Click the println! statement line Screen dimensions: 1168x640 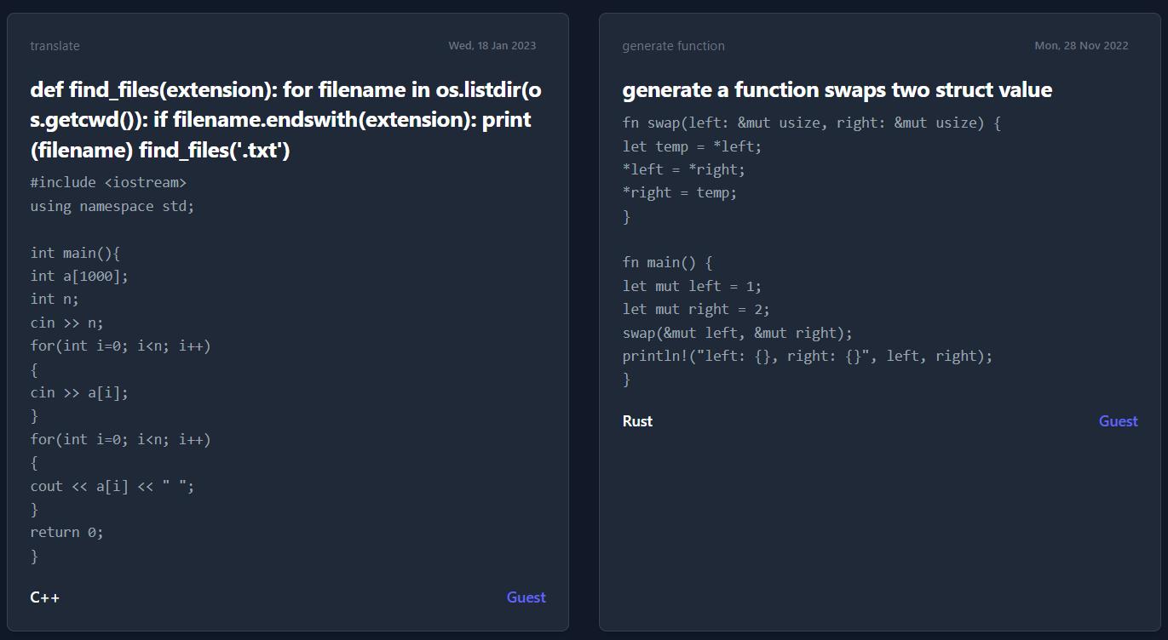(x=807, y=356)
